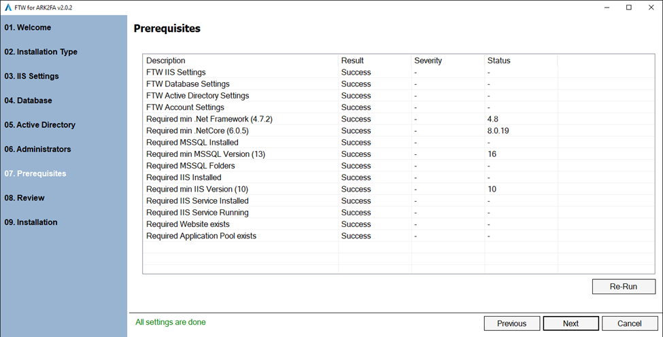
Task: Select the FTW IIS Settings row
Action: [x=176, y=72]
